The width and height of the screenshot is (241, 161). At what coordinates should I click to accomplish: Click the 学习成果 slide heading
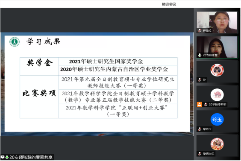(x=43, y=41)
